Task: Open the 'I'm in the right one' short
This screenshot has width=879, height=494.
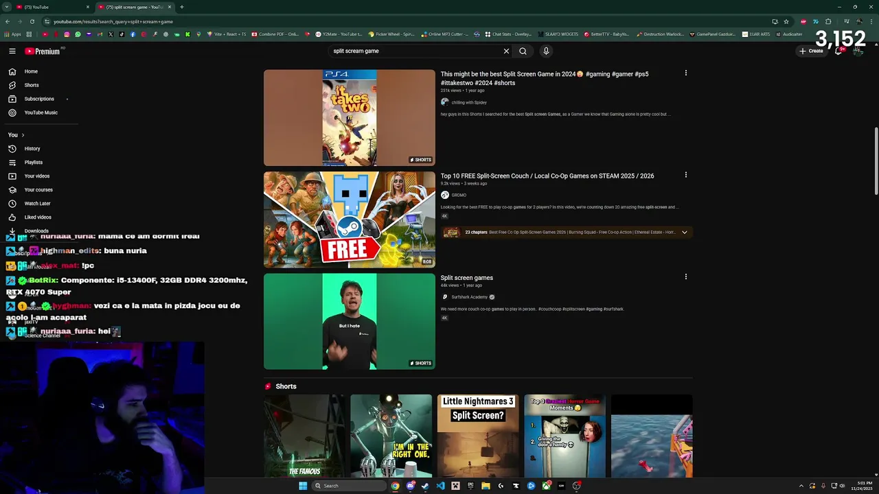Action: pos(391,436)
